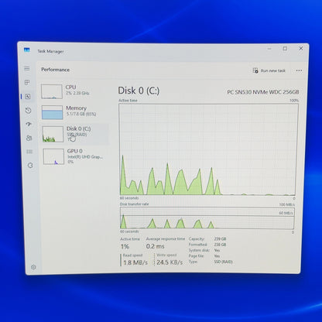Click Run new task button
The height and width of the screenshot is (322, 322).
(269, 70)
